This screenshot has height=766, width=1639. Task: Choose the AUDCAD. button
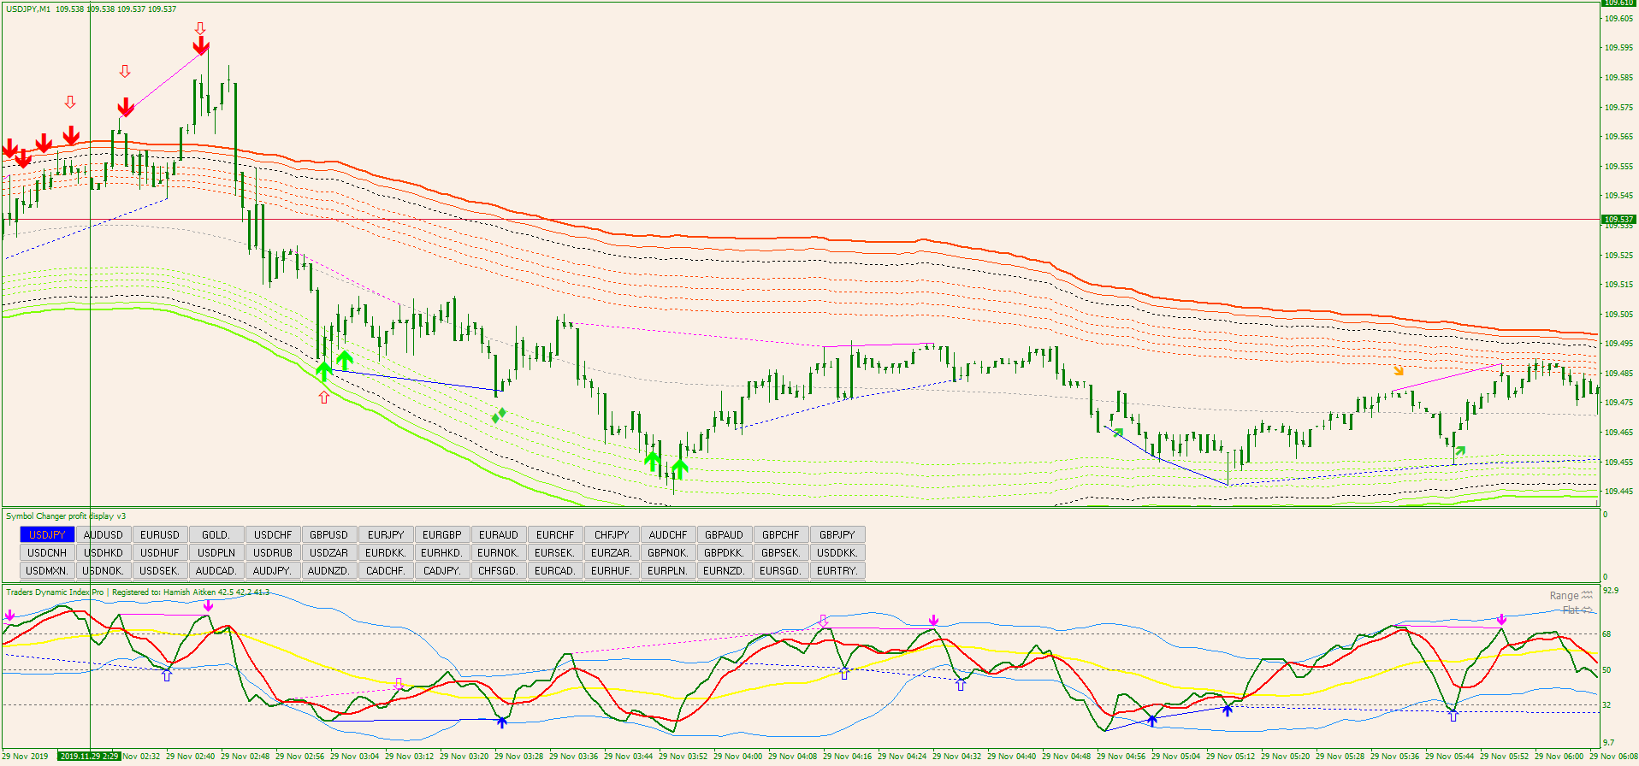pyautogui.click(x=216, y=570)
